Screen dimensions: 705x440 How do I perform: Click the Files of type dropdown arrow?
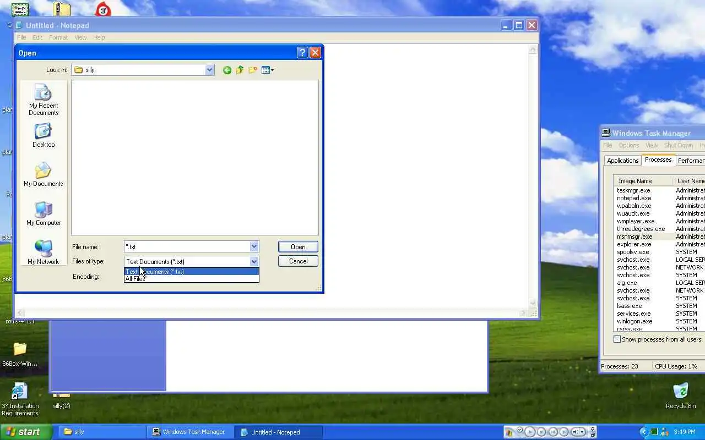coord(254,261)
